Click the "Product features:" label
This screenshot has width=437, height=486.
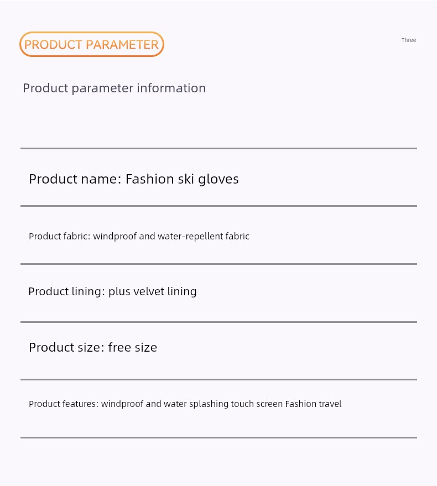pos(64,404)
